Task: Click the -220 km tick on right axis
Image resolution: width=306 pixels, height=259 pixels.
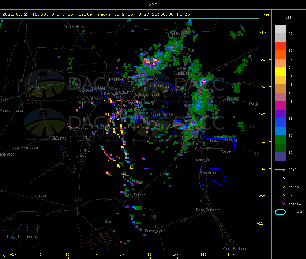Action: click(x=261, y=224)
